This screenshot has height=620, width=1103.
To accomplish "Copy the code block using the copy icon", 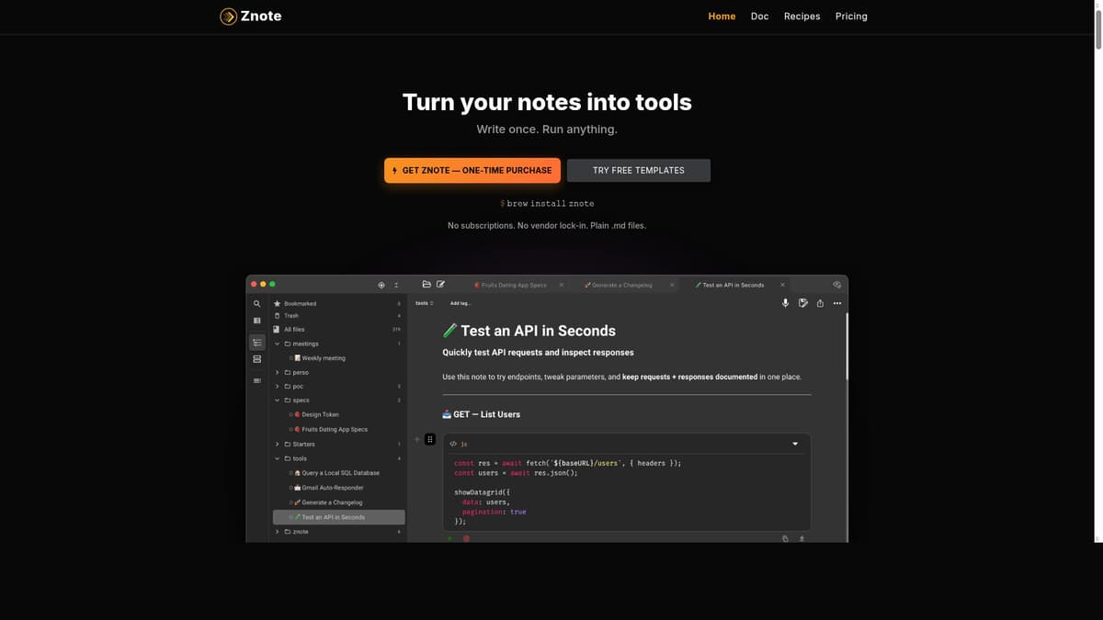I will [x=784, y=538].
